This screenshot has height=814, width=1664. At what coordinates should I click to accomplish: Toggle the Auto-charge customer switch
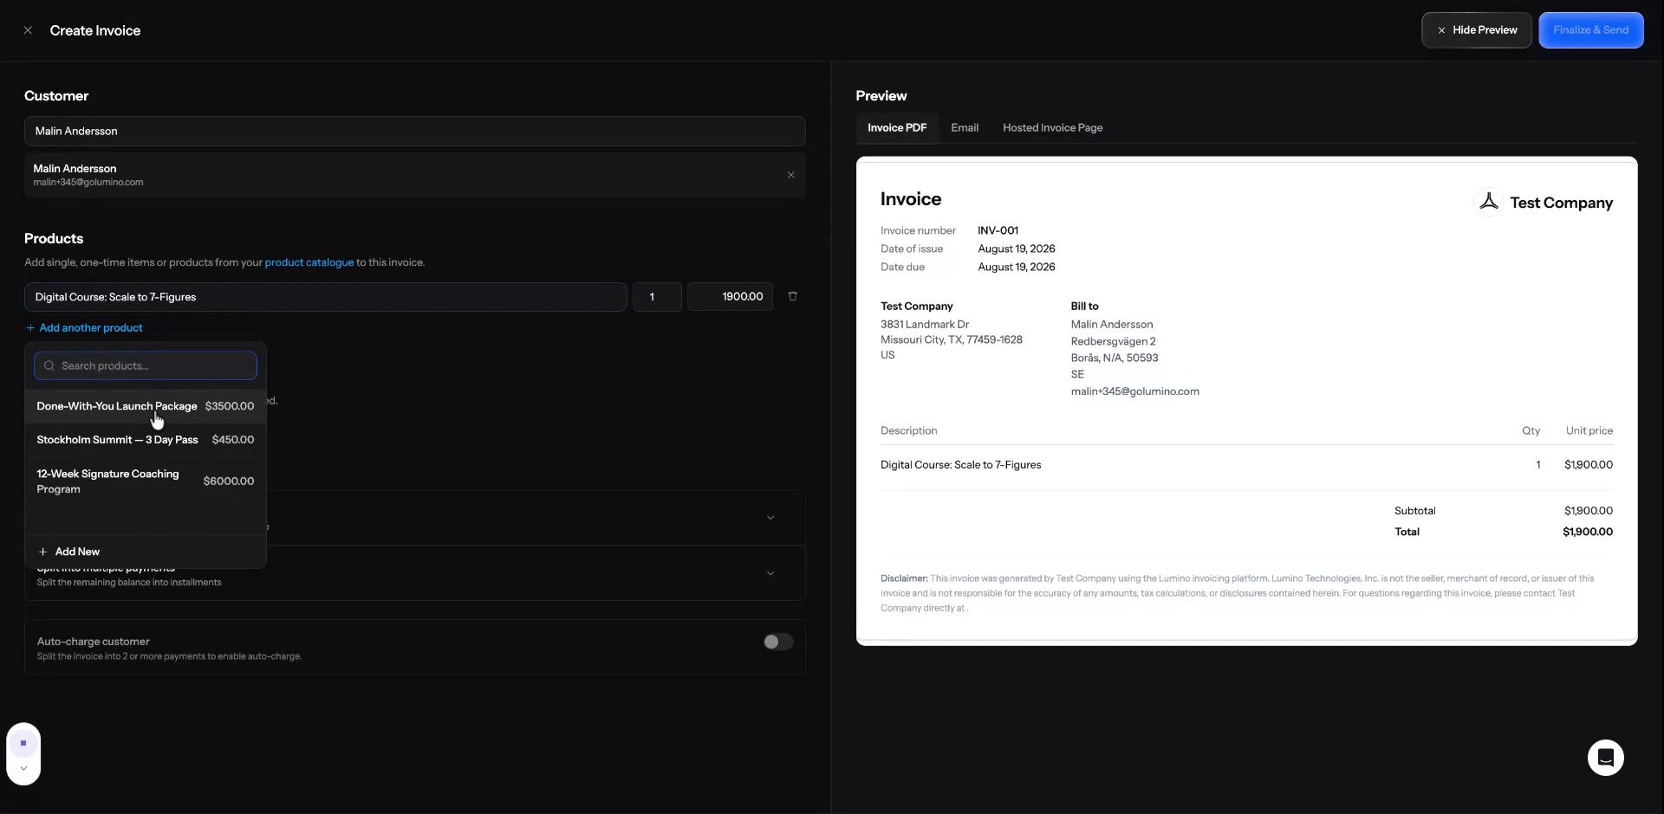(x=777, y=642)
